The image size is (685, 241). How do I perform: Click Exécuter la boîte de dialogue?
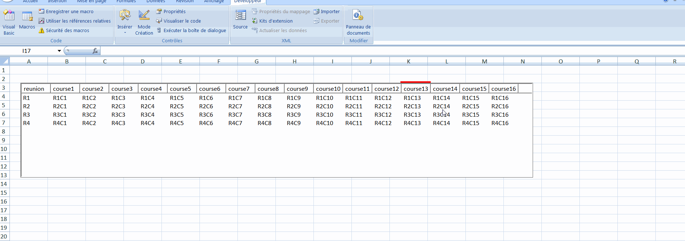191,30
